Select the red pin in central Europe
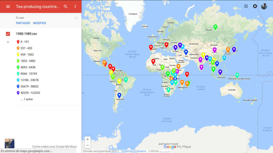The image size is (273, 153). click(166, 45)
